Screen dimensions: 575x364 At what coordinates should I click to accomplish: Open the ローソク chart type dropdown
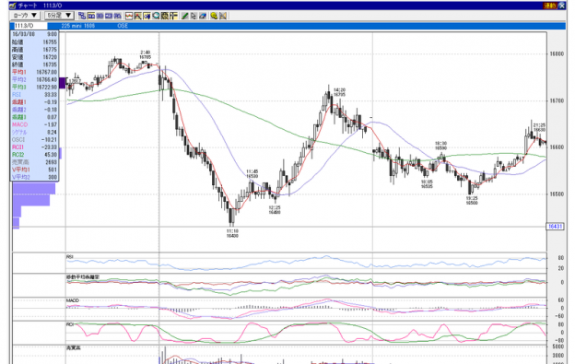(x=25, y=16)
